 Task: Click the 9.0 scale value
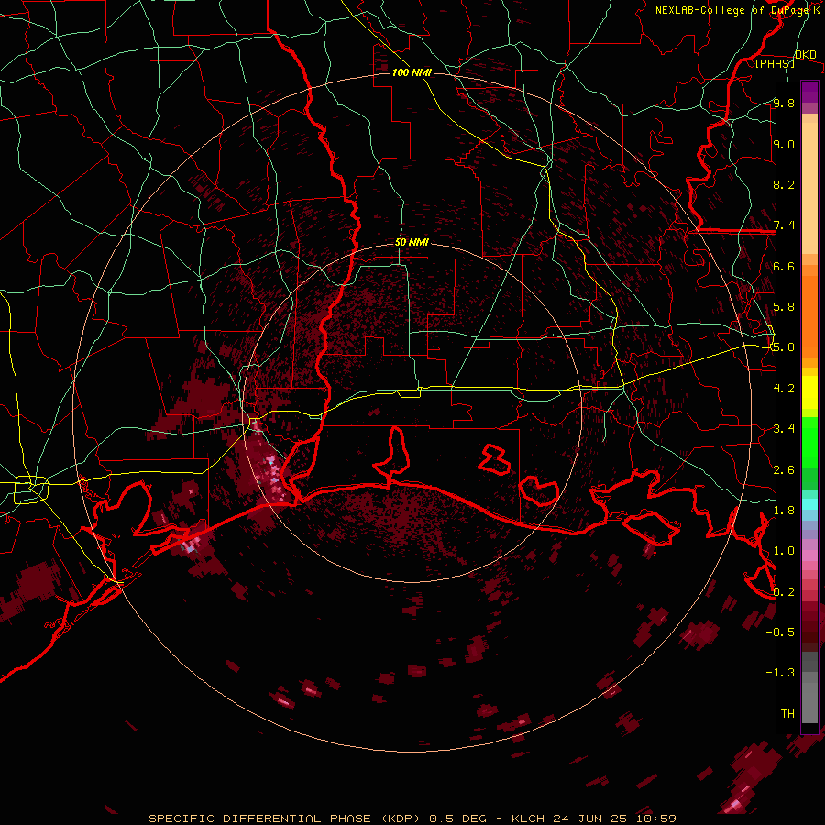point(784,145)
